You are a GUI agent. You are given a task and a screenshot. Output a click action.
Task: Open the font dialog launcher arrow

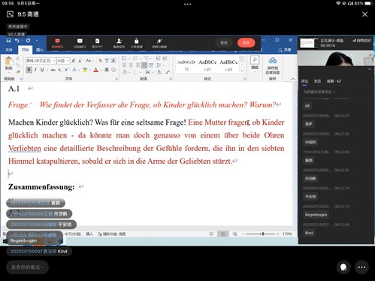tap(116, 79)
